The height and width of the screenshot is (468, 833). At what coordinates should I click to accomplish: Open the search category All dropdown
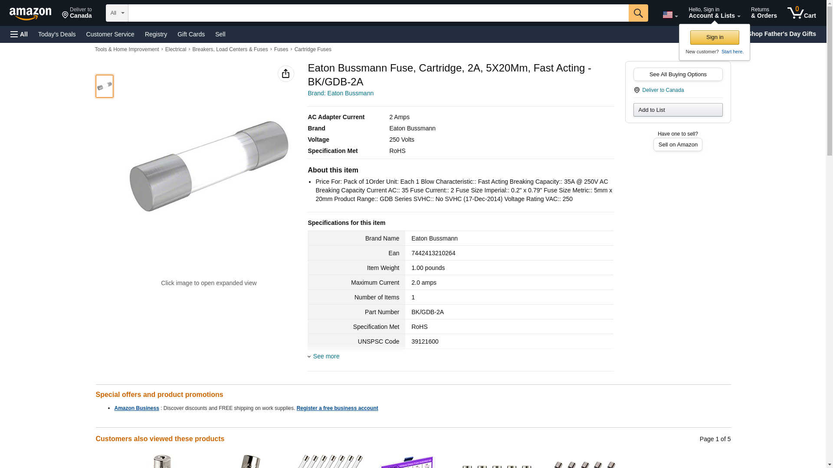(117, 13)
